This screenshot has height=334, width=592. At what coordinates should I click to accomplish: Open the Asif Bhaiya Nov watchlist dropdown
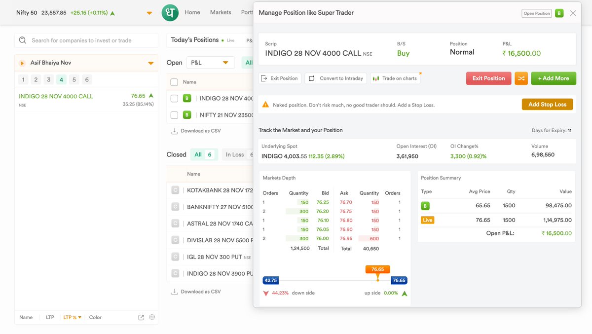click(151, 63)
